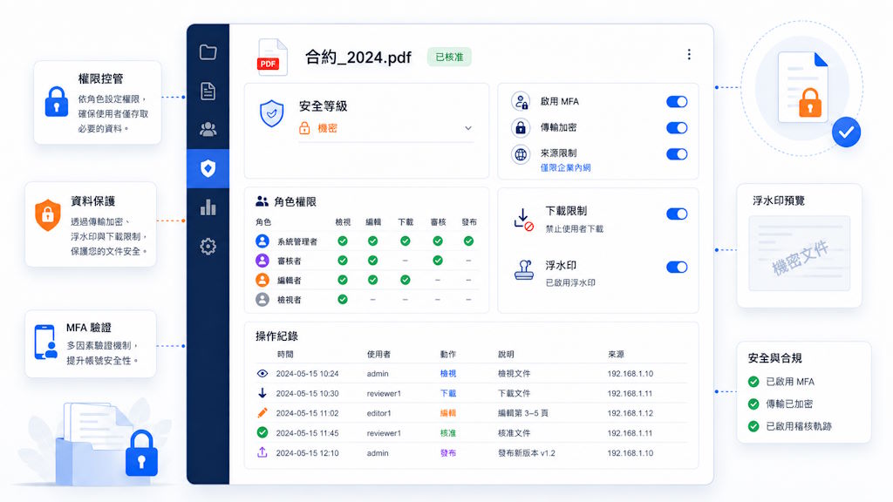
Task: Expand the 安全等級 dropdown chevron
Action: coord(468,128)
